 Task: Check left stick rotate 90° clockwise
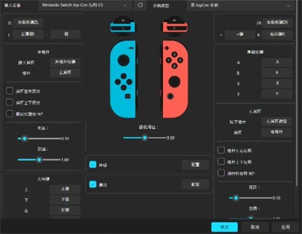[10, 113]
